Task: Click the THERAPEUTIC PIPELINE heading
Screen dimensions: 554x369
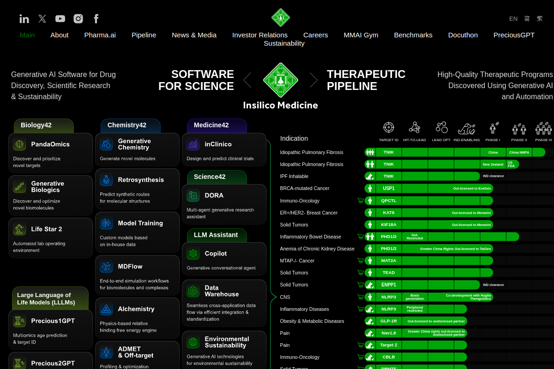Action: click(366, 80)
